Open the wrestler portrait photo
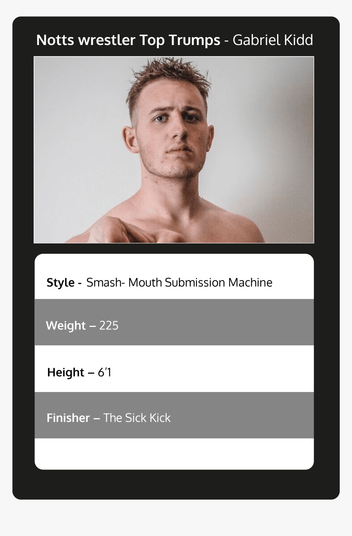Image resolution: width=352 pixels, height=536 pixels. (x=174, y=150)
